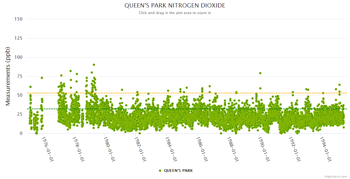
Task: Click the zoom instruction subtitle text
Action: point(175,13)
